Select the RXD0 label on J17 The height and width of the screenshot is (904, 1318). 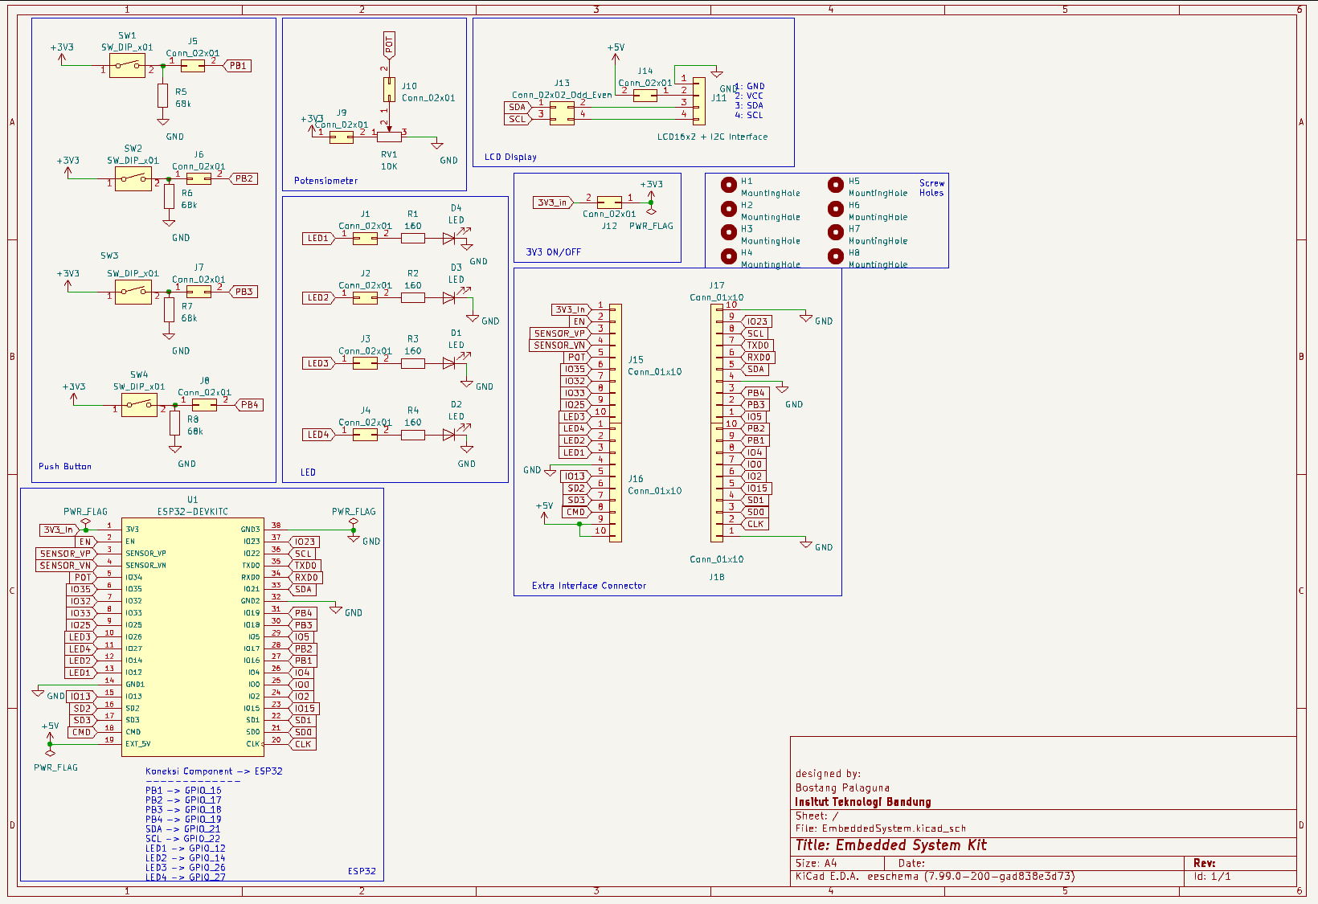757,358
